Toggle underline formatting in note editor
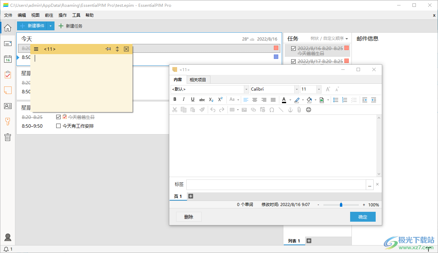 193,99
